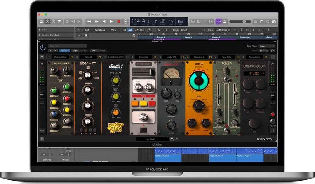The width and height of the screenshot is (315, 184).
Task: Select the Model 670 slot name
Action: click(x=172, y=57)
